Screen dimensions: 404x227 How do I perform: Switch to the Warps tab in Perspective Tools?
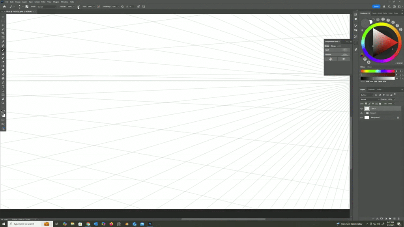point(333,46)
